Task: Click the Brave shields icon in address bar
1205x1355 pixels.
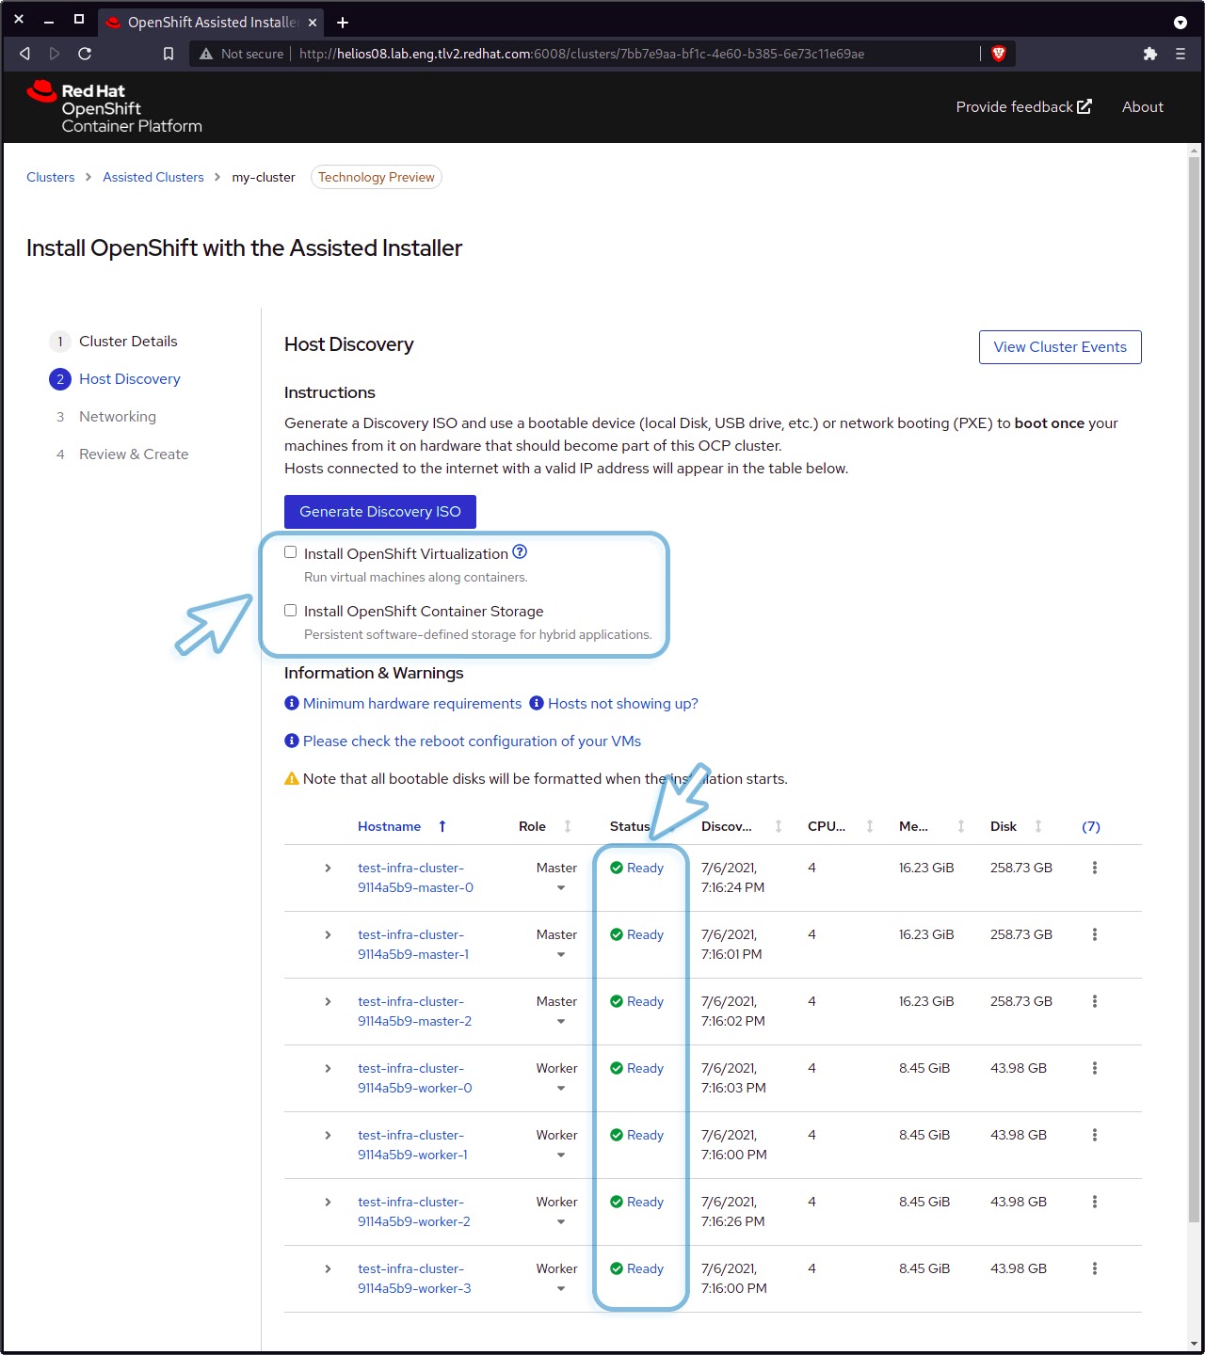Action: click(x=999, y=54)
